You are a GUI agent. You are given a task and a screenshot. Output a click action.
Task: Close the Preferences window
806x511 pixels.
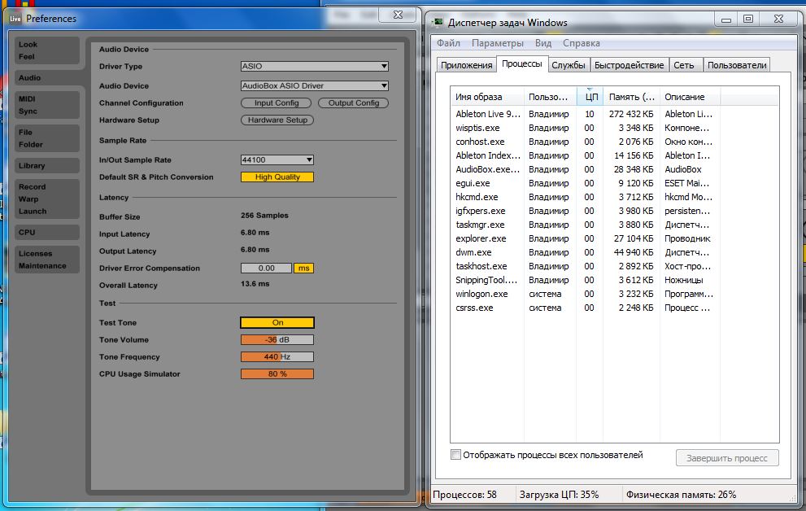(398, 15)
